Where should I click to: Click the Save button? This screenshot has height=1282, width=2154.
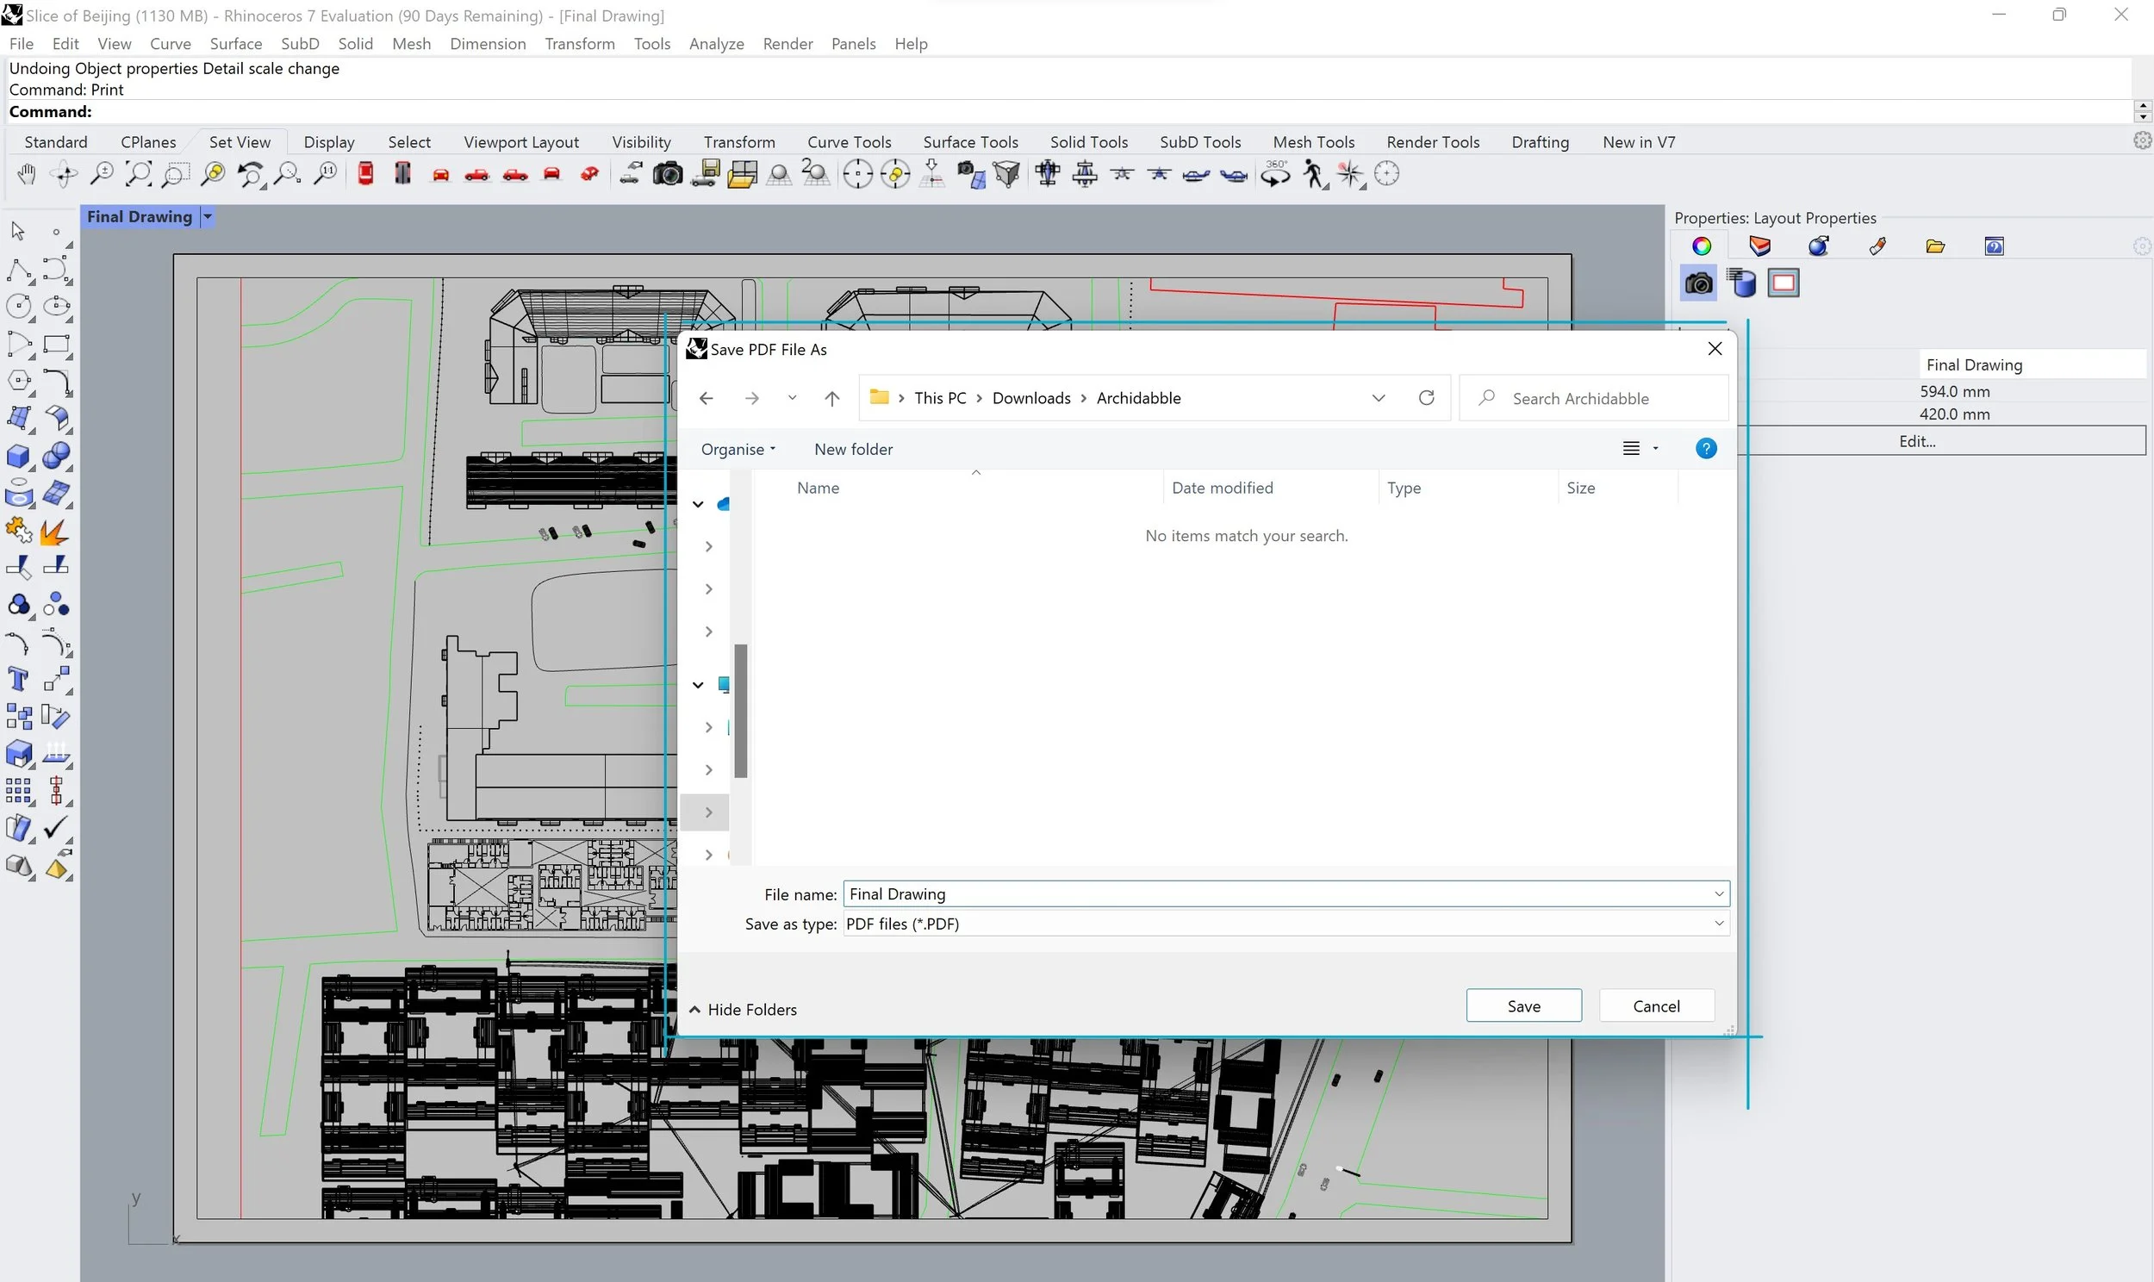(1523, 1005)
